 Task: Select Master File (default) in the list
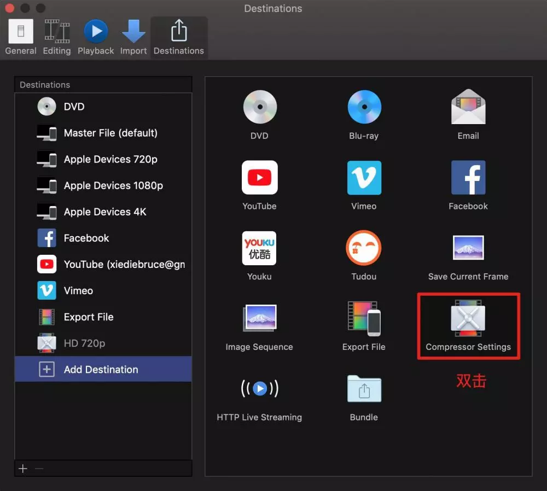tap(103, 133)
